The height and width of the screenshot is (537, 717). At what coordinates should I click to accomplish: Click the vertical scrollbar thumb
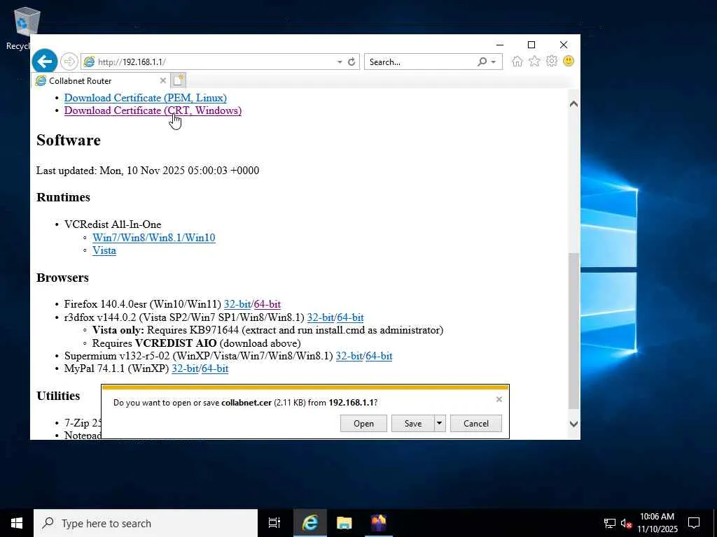(x=574, y=331)
